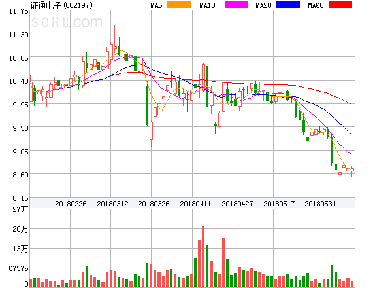Click the 67576 volume axis label

[x=19, y=268]
